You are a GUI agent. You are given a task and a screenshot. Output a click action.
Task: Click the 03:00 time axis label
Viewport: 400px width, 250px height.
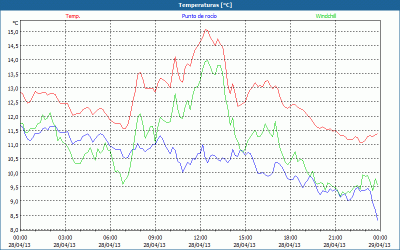(x=65, y=238)
